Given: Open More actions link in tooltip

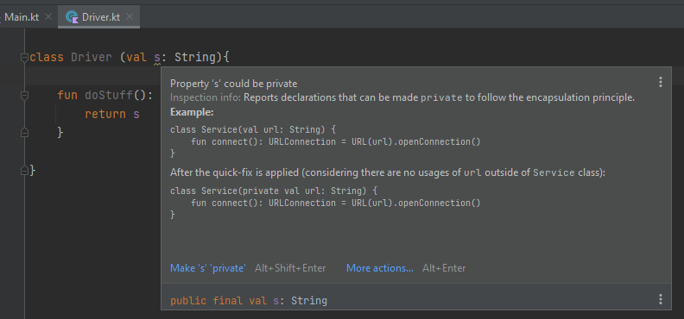Looking at the screenshot, I should [379, 268].
